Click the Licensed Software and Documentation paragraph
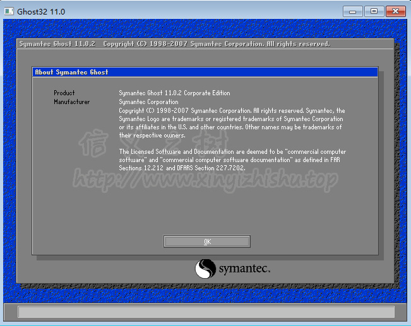This screenshot has width=411, height=326. pyautogui.click(x=232, y=160)
